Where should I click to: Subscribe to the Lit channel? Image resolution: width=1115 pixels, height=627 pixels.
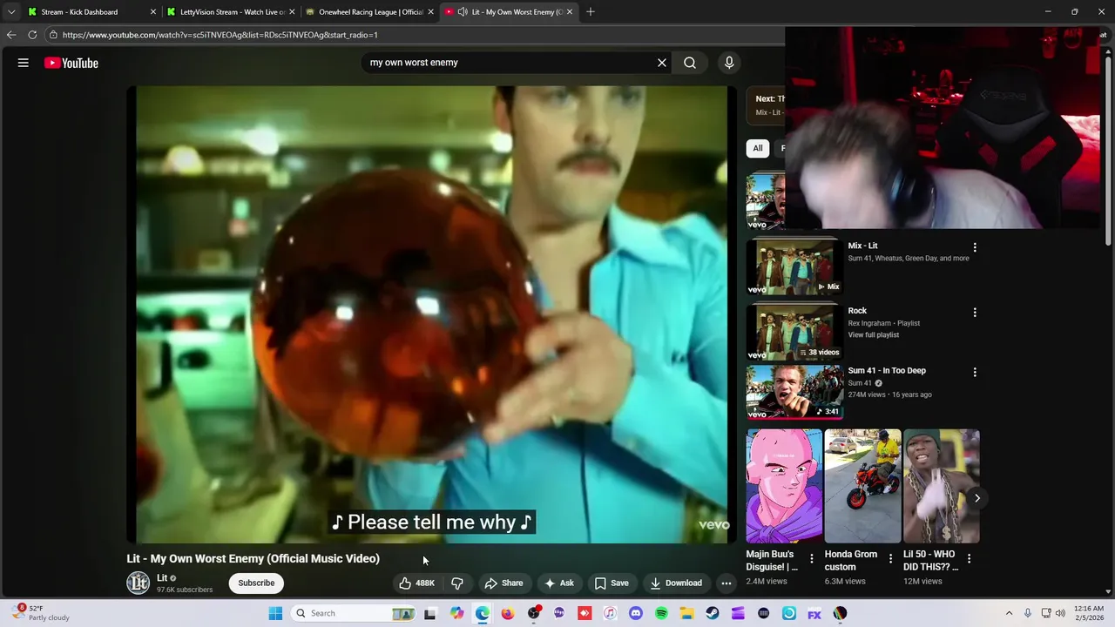256,583
